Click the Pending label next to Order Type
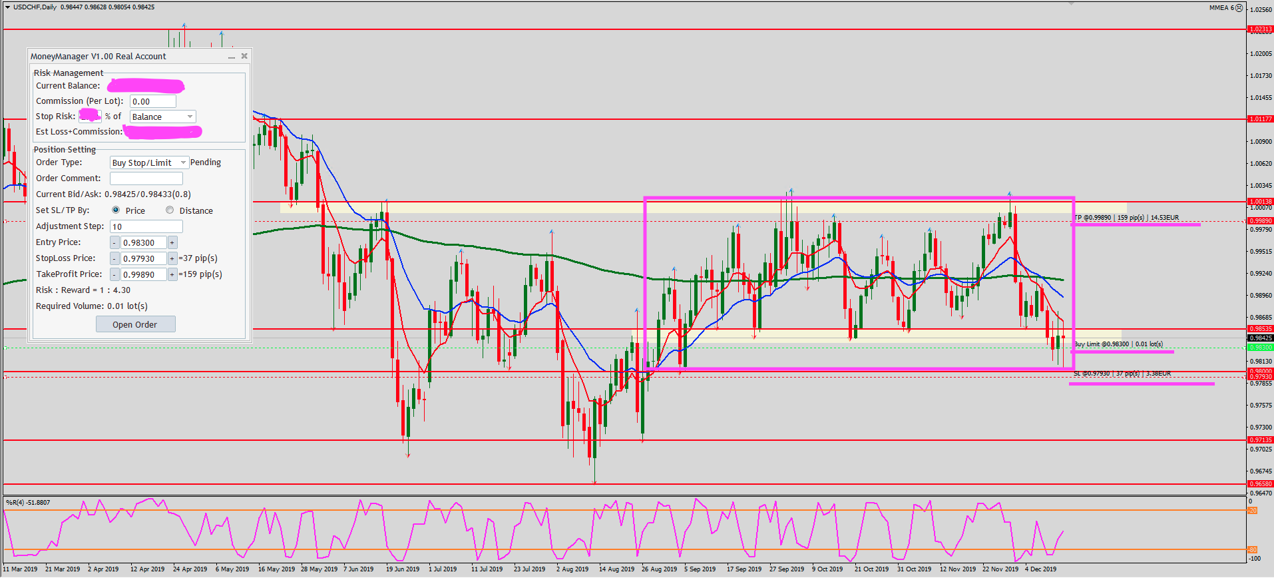 click(x=206, y=162)
